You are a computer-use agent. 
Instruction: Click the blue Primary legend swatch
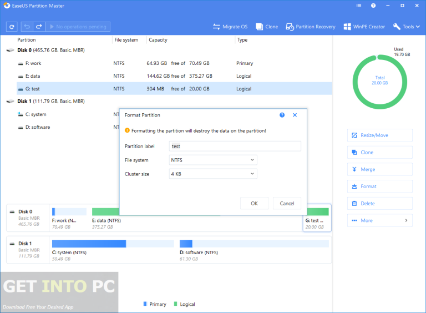[x=145, y=304]
